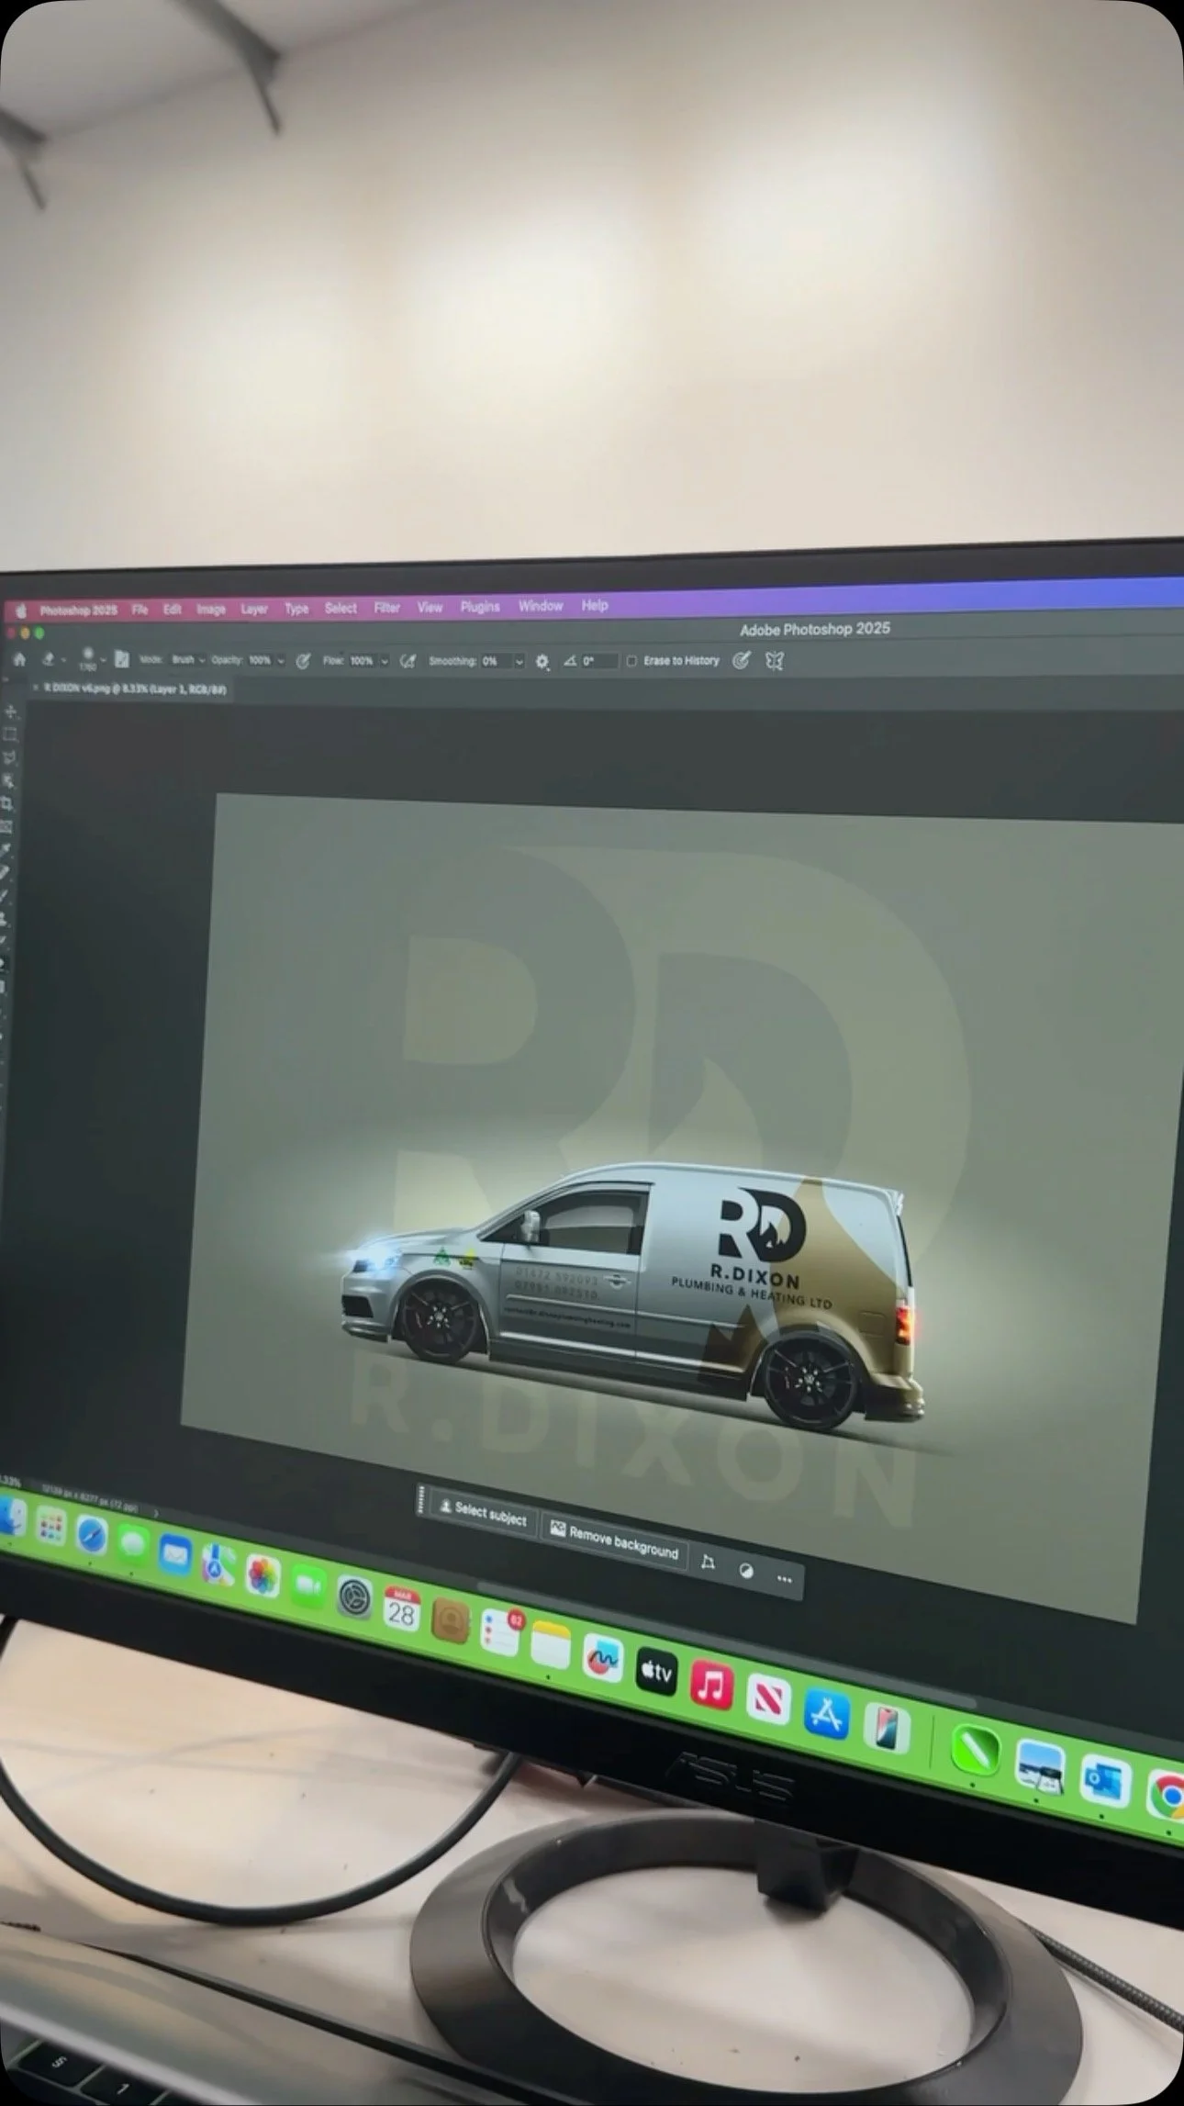1184x2106 pixels.
Task: Open the eraser Mode dropdown showing Brush
Action: (x=187, y=660)
